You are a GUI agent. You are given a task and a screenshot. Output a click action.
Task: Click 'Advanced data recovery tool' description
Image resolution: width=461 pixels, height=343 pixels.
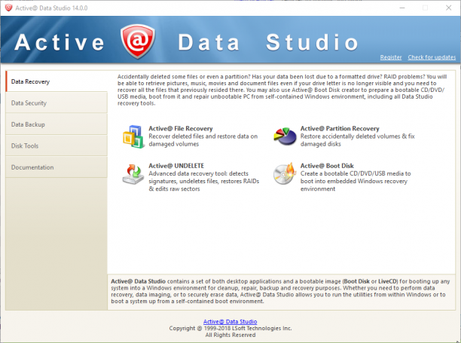[203, 181]
